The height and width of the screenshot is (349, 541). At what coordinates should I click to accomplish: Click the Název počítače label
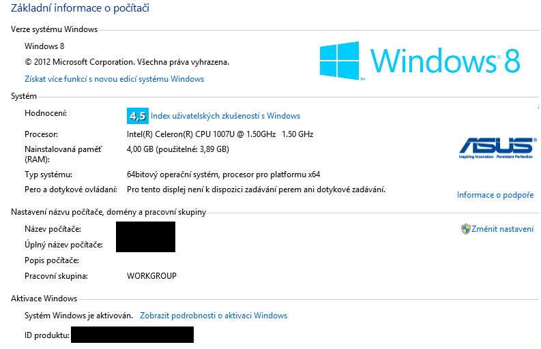pyautogui.click(x=53, y=229)
